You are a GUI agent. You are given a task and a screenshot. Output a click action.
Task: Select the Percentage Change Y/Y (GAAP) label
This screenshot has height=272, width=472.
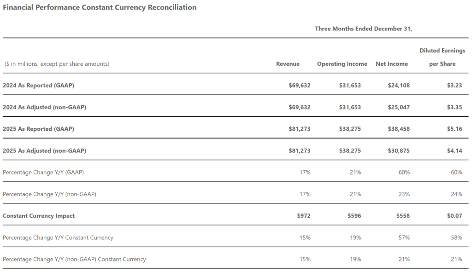click(43, 172)
